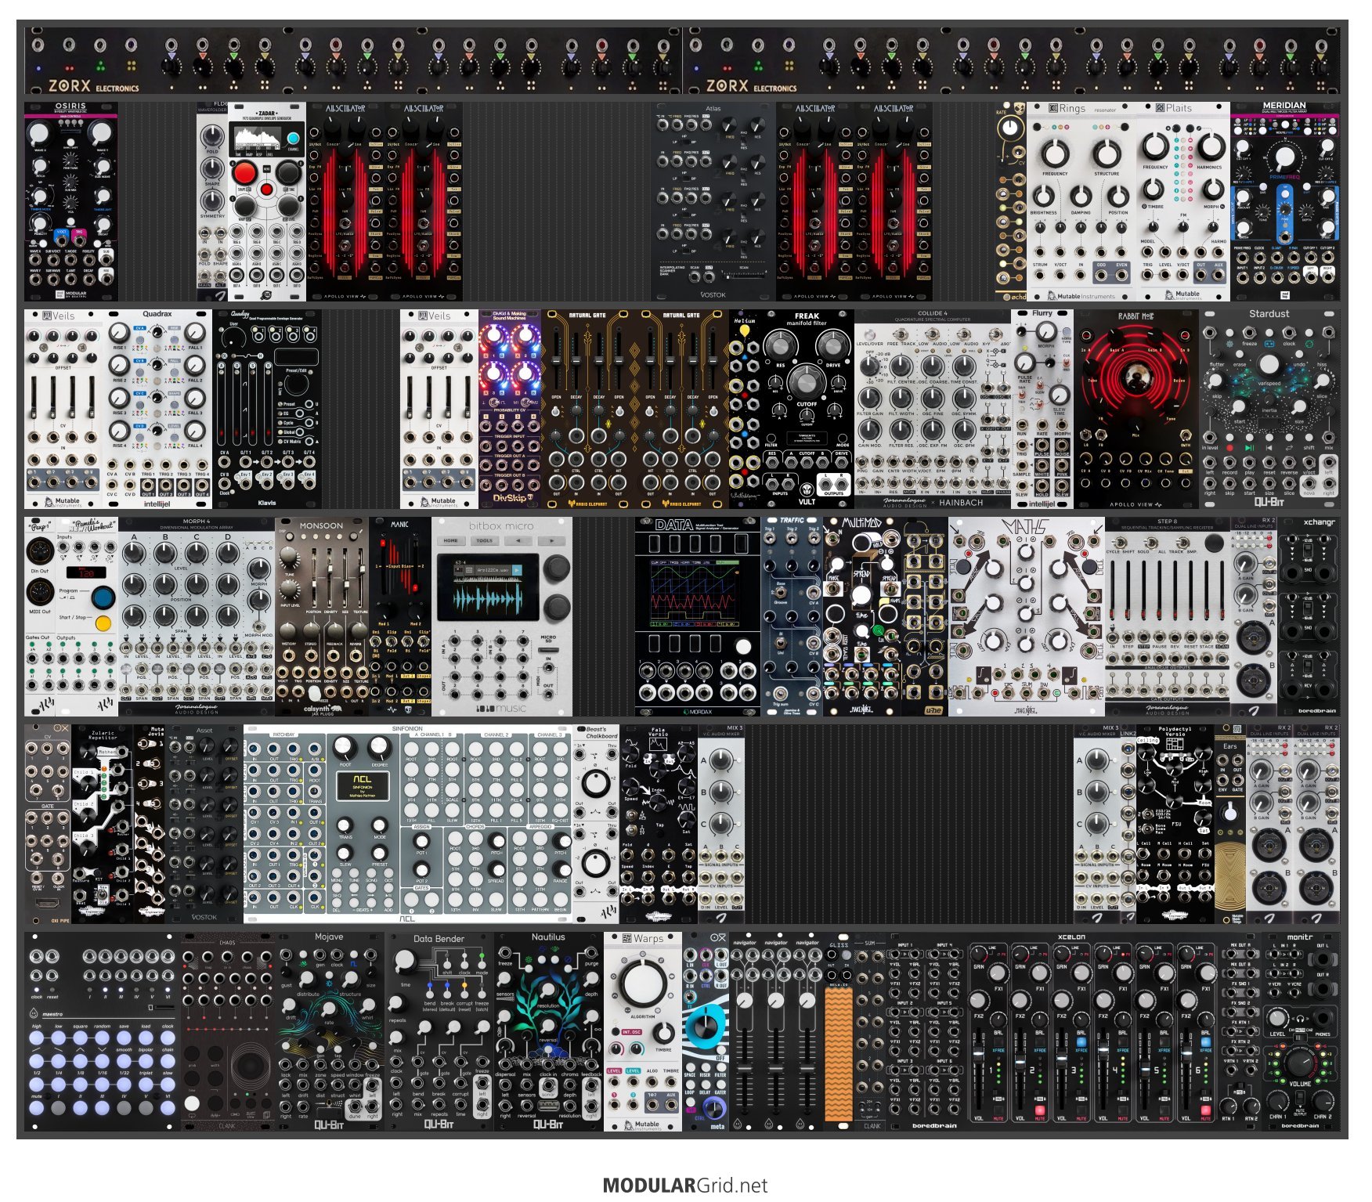Click the FALL 1 knob on Quadrax
Screen dimensions: 1372x1202
pos(195,333)
